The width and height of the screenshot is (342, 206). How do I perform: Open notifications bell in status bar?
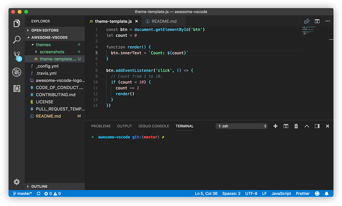pos(327,194)
